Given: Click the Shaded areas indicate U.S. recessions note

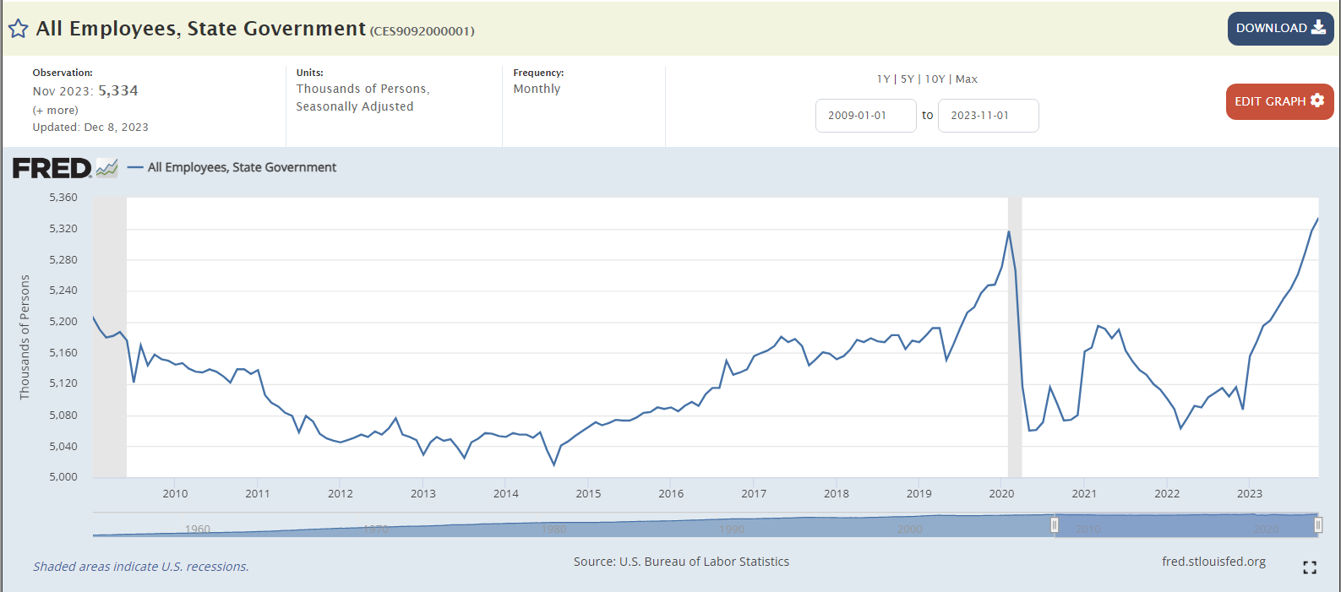Looking at the screenshot, I should click(141, 567).
